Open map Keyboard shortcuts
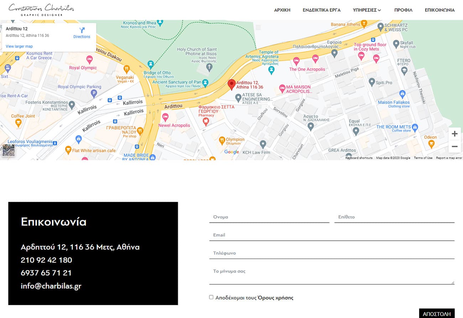This screenshot has height=318, width=463. click(359, 158)
